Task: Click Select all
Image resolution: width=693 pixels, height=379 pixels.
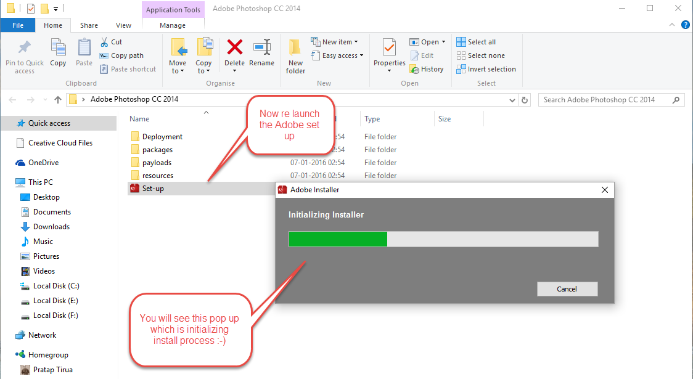Action: [x=476, y=42]
